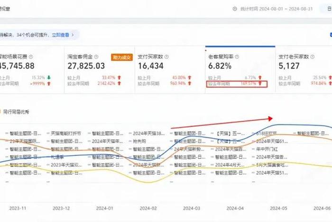Click the 5月天猫美食吃... event label
Viewport: 332px width, 222px height.
pyautogui.click(x=272, y=165)
